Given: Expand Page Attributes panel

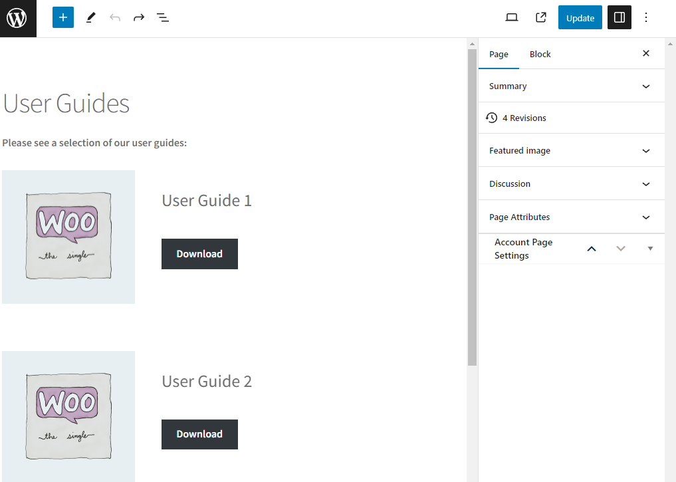Looking at the screenshot, I should (571, 217).
